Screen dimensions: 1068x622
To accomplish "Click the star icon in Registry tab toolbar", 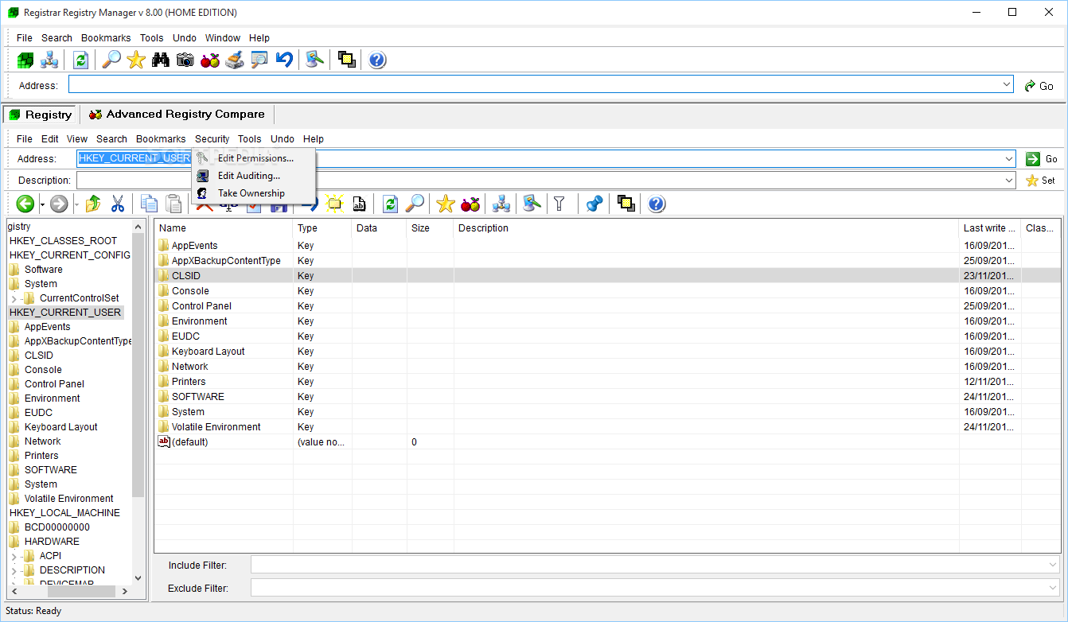I will (x=446, y=204).
